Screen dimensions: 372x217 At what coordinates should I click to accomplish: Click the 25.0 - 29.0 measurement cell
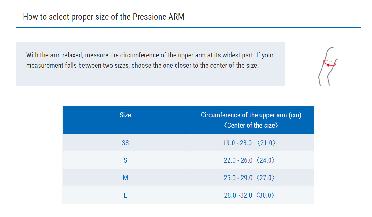point(251,178)
